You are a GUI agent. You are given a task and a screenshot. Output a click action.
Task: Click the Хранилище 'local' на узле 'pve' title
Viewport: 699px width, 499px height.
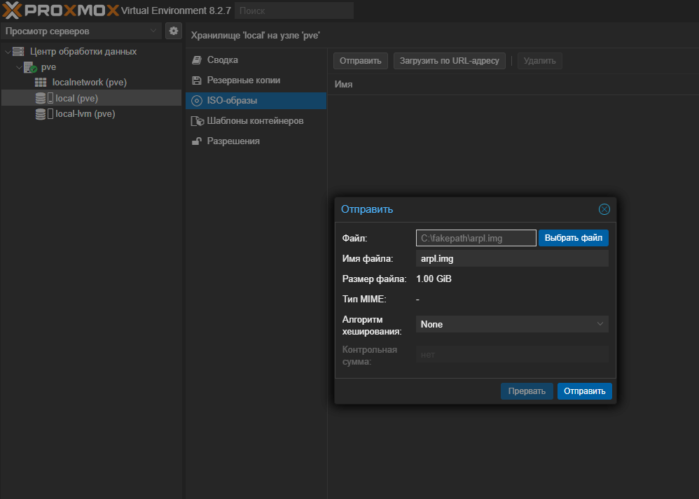pyautogui.click(x=256, y=36)
